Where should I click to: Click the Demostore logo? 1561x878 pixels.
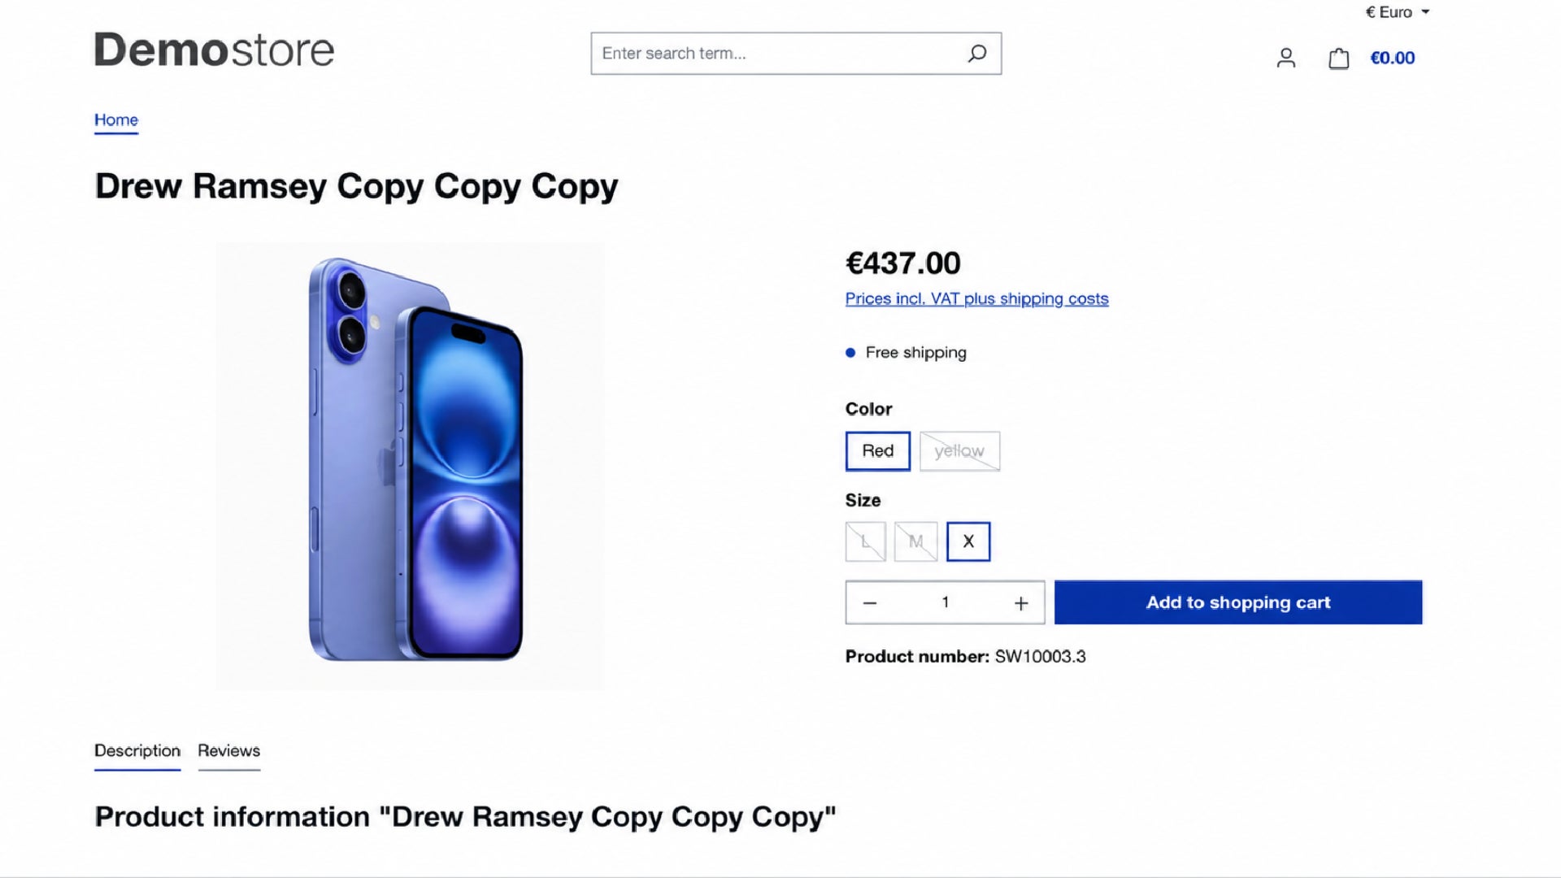pyautogui.click(x=214, y=50)
